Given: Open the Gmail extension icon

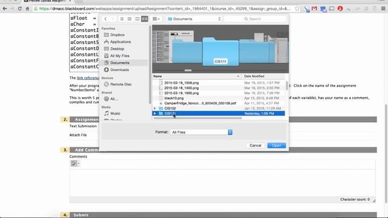Looking at the screenshot, I should click(314, 8).
